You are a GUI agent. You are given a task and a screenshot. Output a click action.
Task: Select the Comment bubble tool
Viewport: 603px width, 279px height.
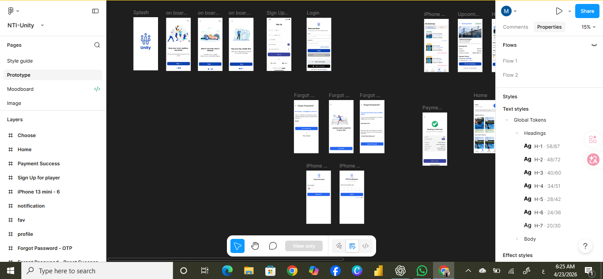[273, 246]
